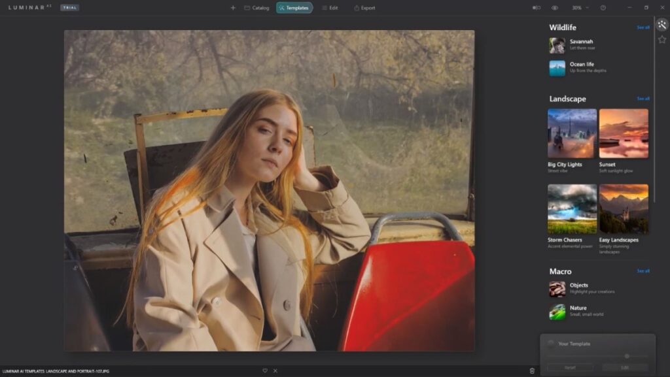Choose the Ocean life template
Screen dimensions: 670x377
(557, 68)
